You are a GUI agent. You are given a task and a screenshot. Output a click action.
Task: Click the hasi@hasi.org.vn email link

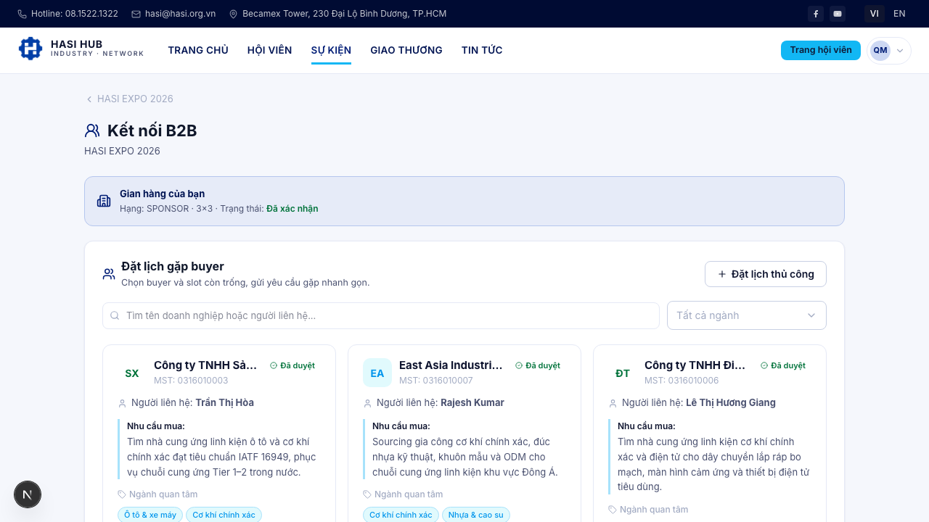coord(180,14)
